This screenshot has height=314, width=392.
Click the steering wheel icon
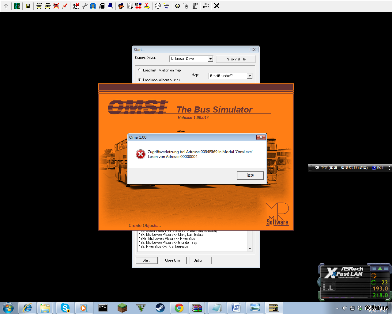tap(178, 6)
